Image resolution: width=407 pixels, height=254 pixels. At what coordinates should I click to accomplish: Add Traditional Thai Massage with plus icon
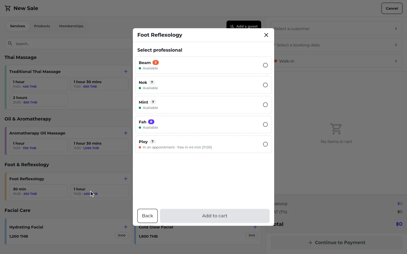(x=126, y=71)
